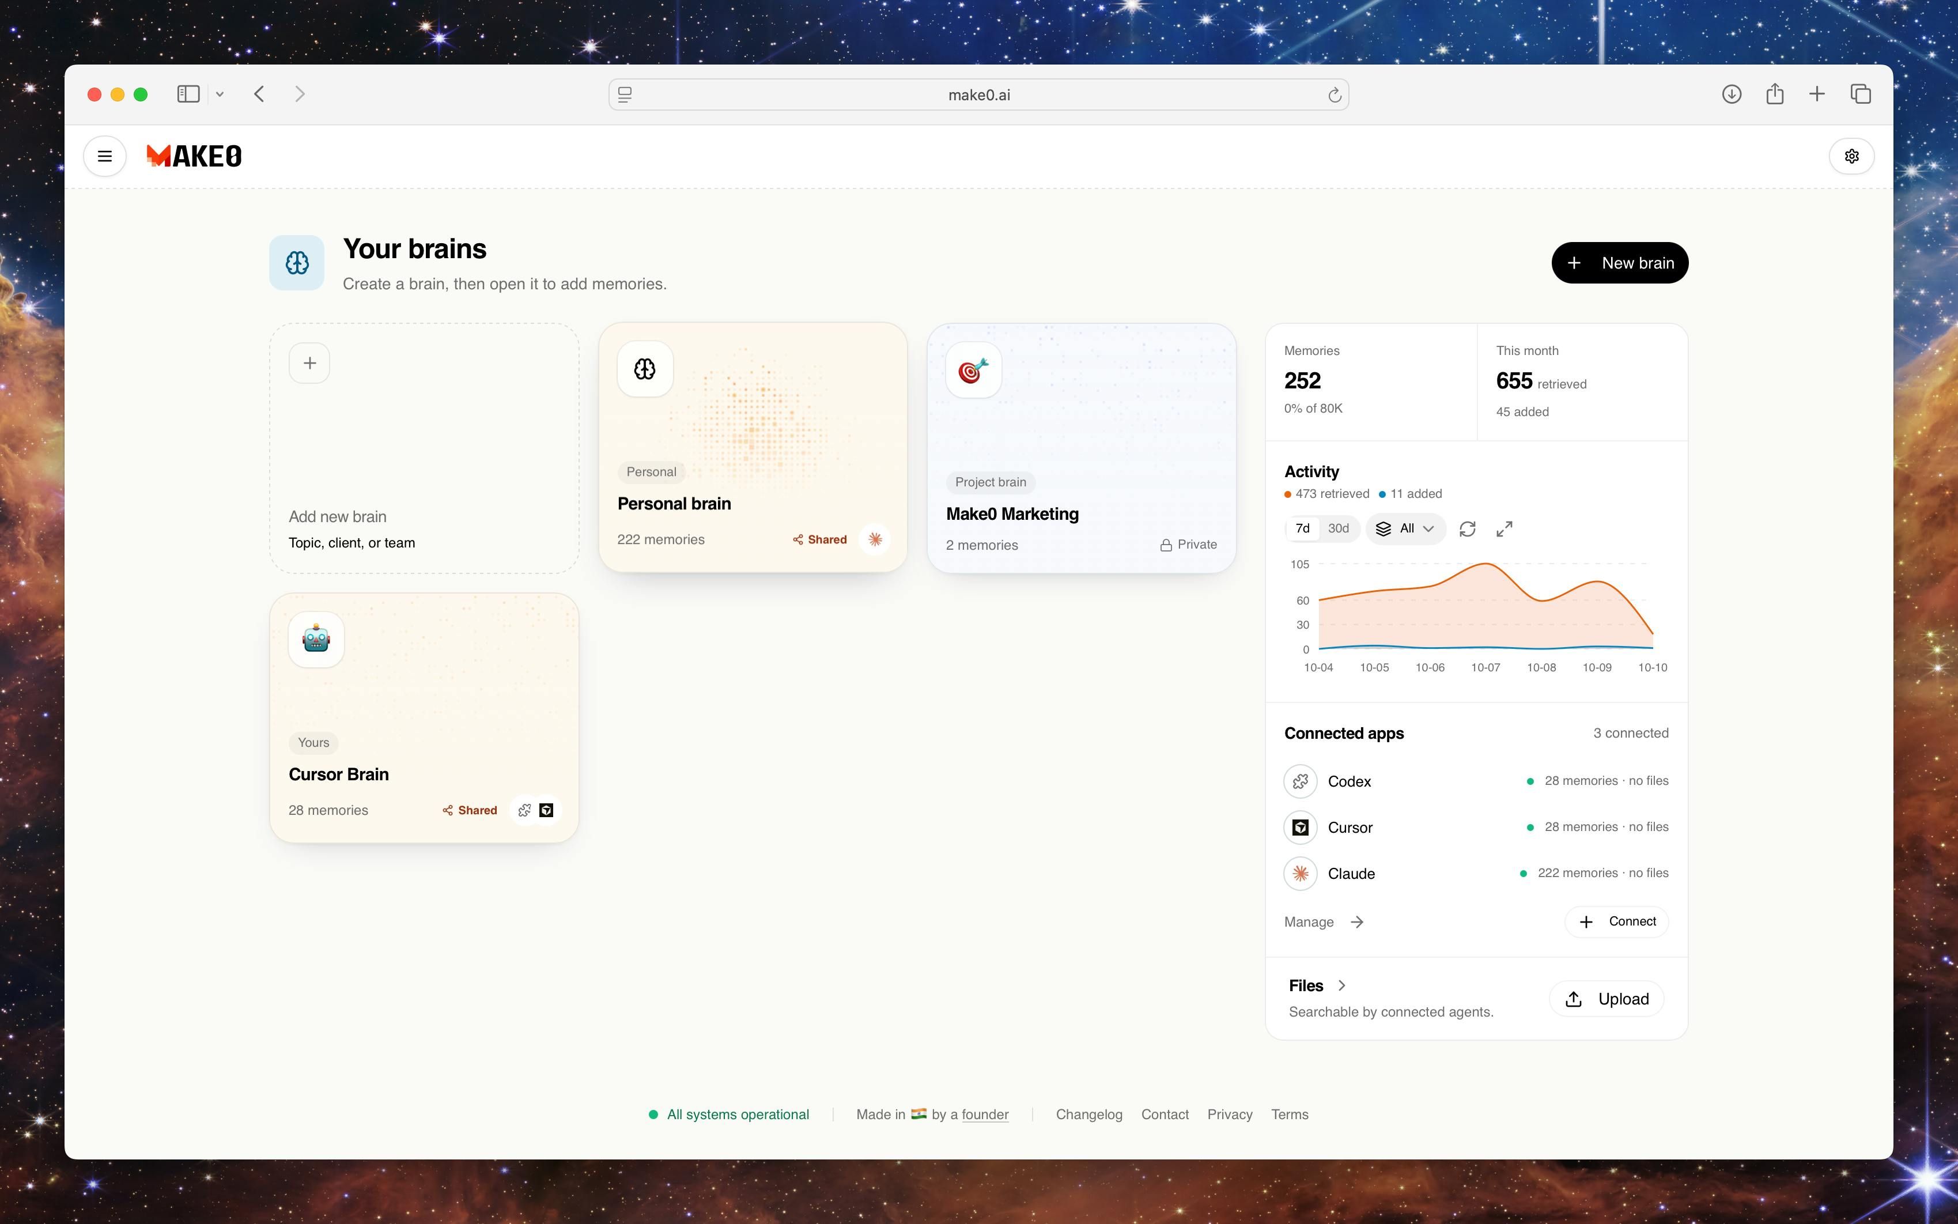1958x1224 pixels.
Task: Click New brain button
Action: pos(1620,263)
